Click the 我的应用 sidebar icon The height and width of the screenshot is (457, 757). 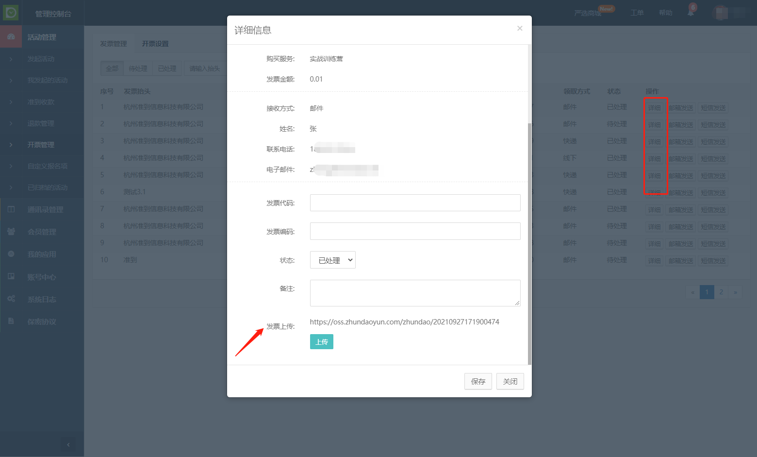11,254
